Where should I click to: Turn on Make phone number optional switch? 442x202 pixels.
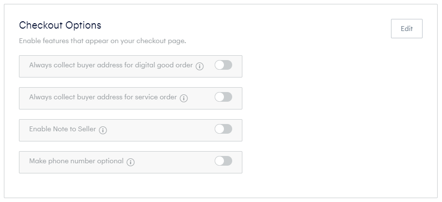(223, 161)
